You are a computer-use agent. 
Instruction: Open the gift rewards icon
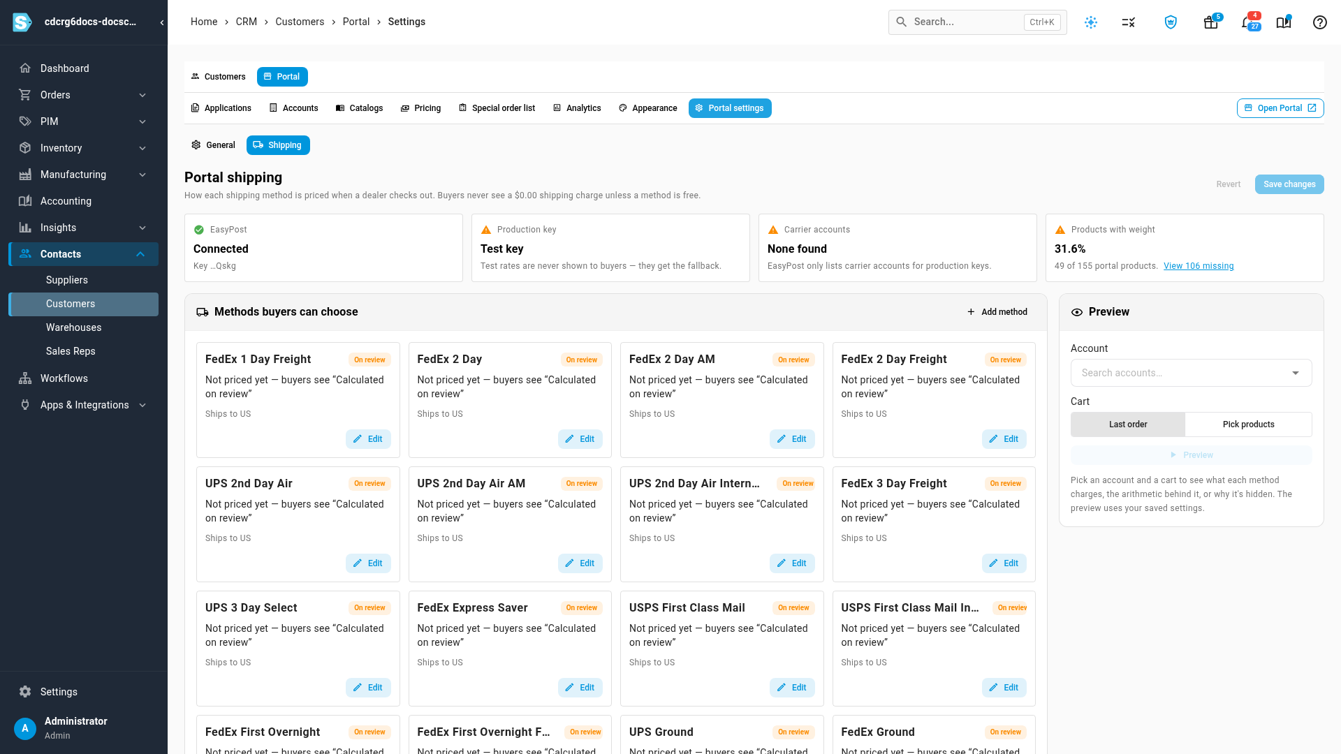[x=1210, y=22]
